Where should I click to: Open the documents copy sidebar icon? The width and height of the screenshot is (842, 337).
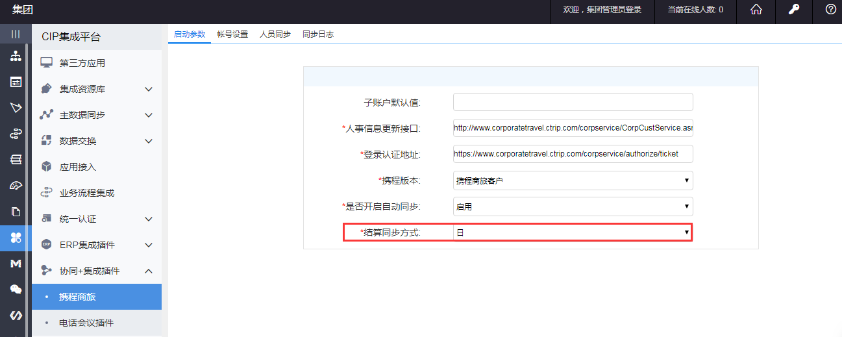pos(16,212)
